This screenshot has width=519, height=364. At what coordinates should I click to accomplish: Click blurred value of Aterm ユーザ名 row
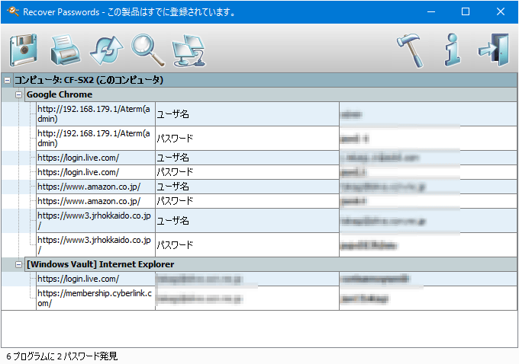(351, 115)
